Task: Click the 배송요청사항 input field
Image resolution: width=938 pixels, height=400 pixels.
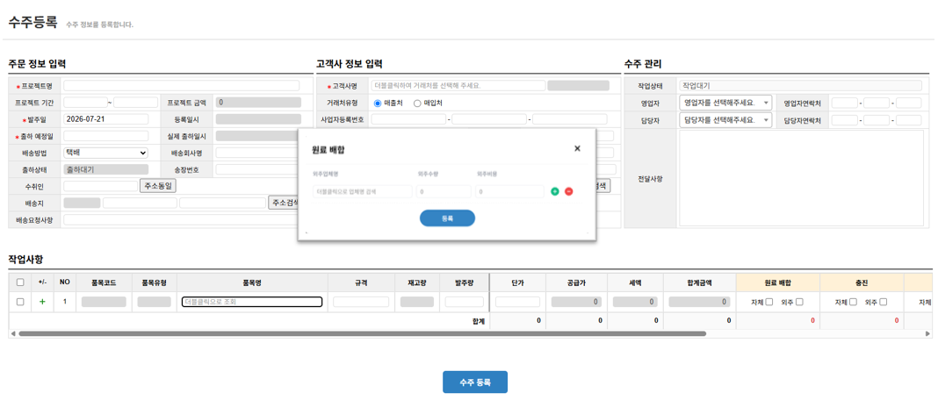Action: (x=181, y=219)
